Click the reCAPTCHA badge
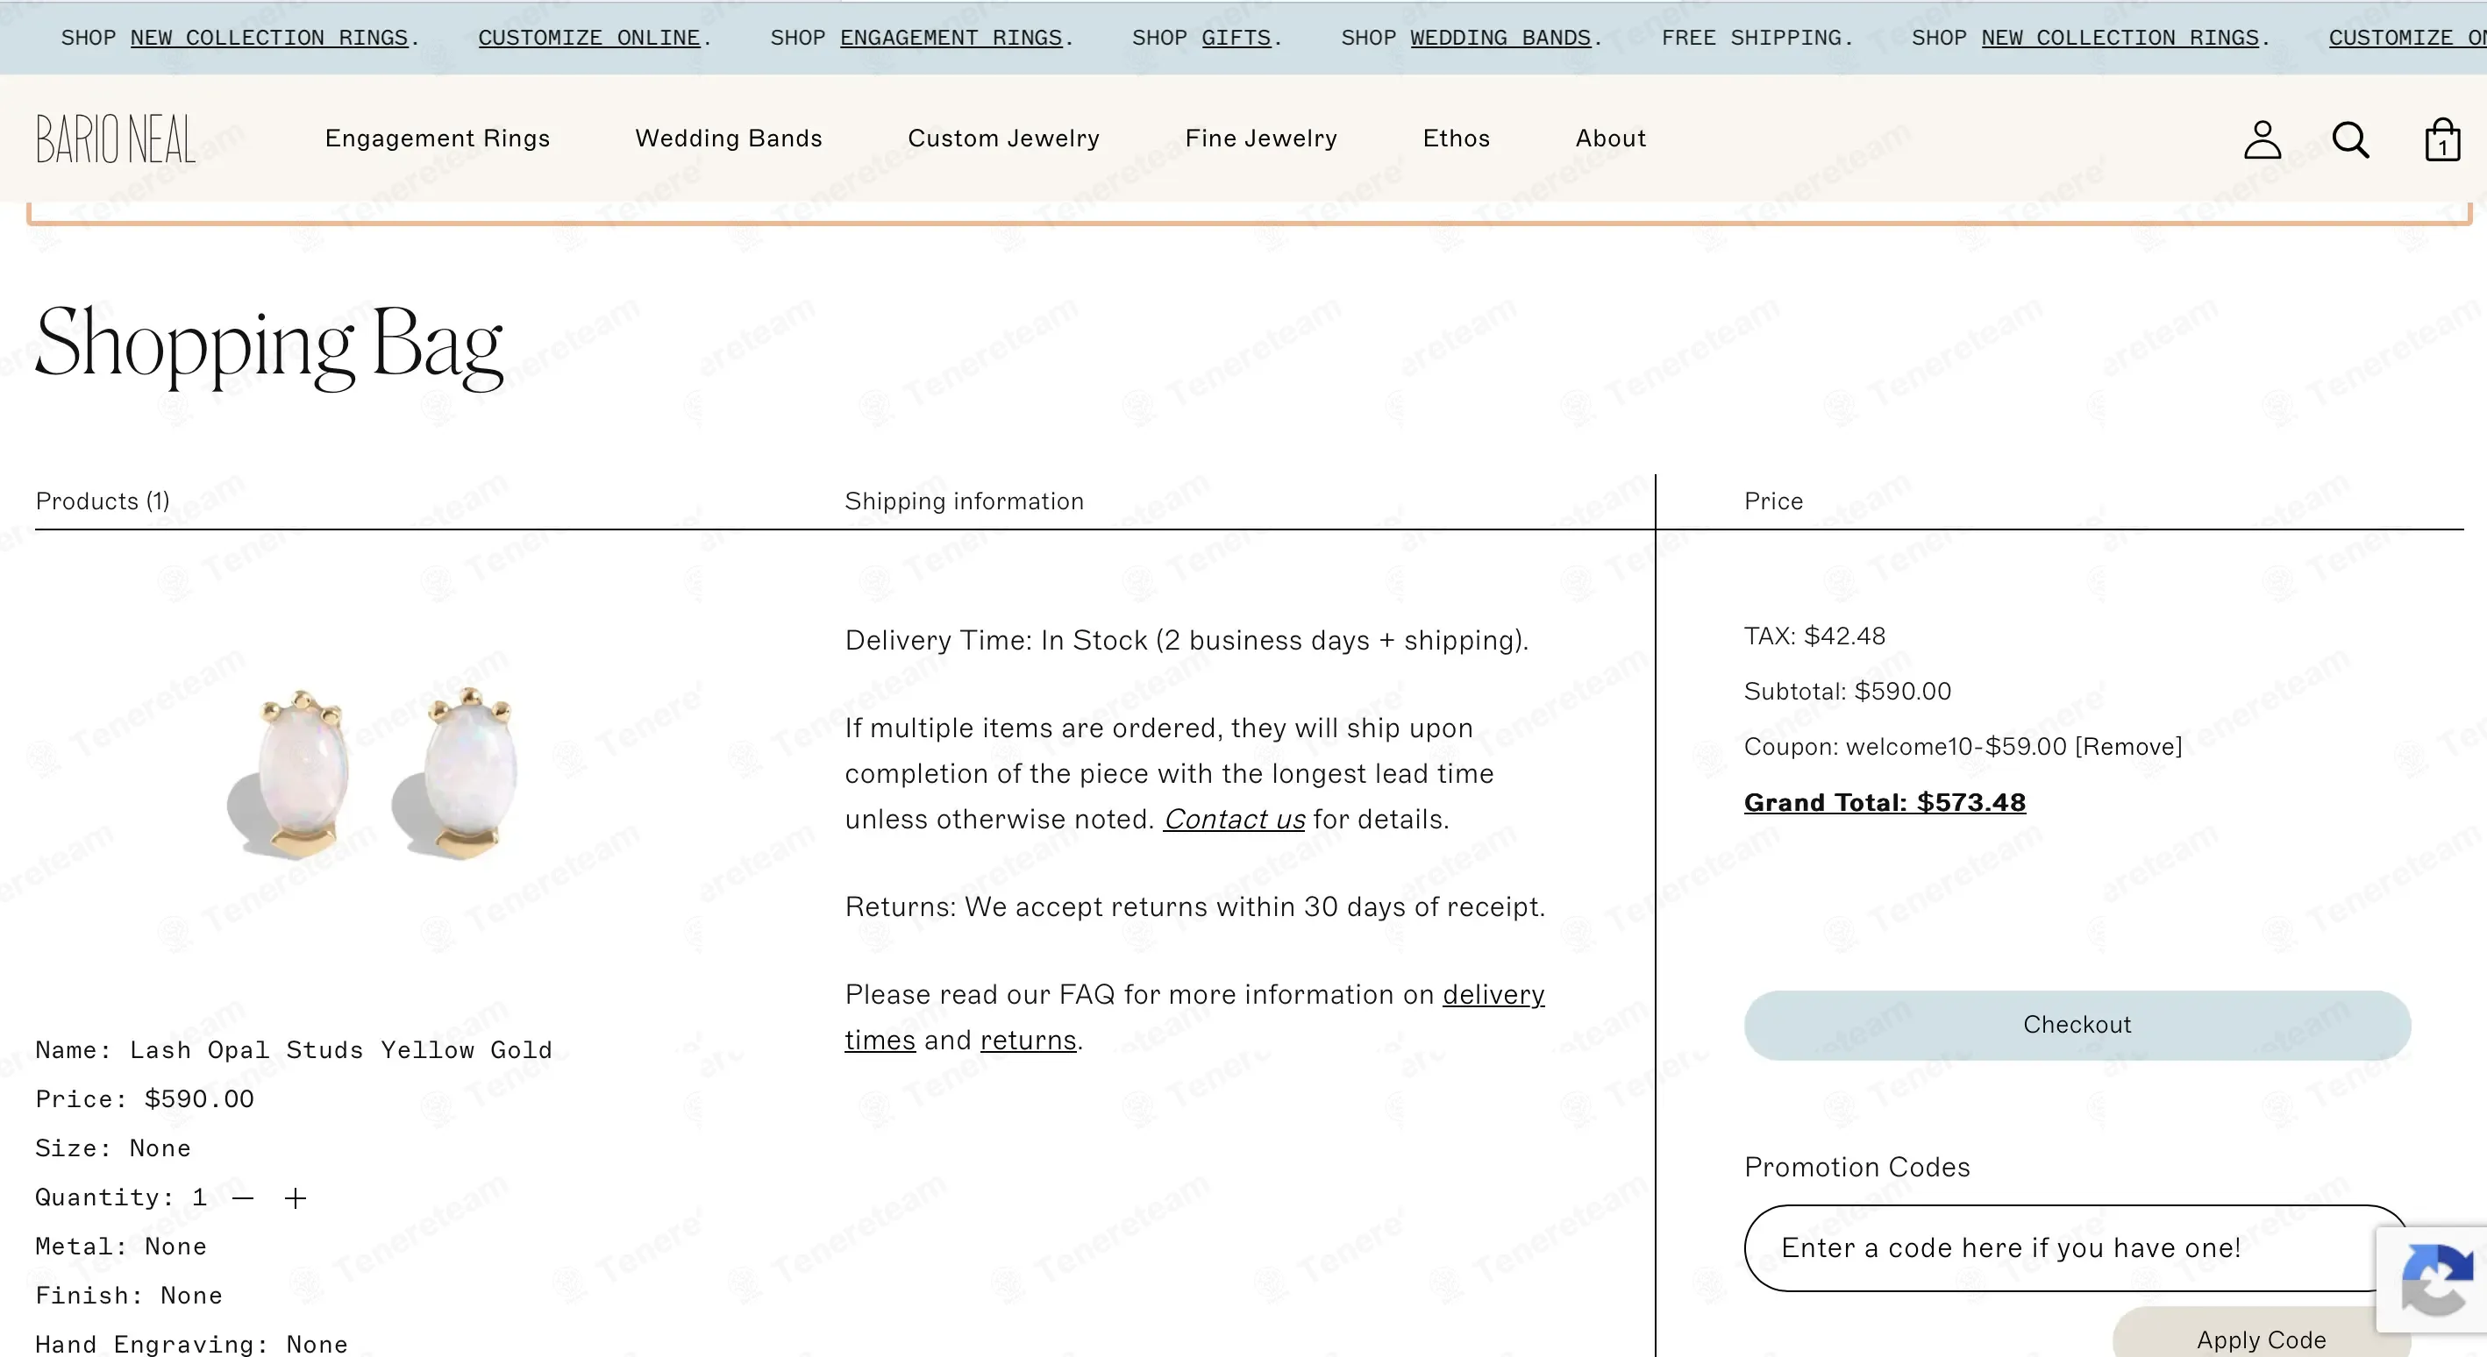Image resolution: width=2487 pixels, height=1357 pixels. (x=2431, y=1280)
